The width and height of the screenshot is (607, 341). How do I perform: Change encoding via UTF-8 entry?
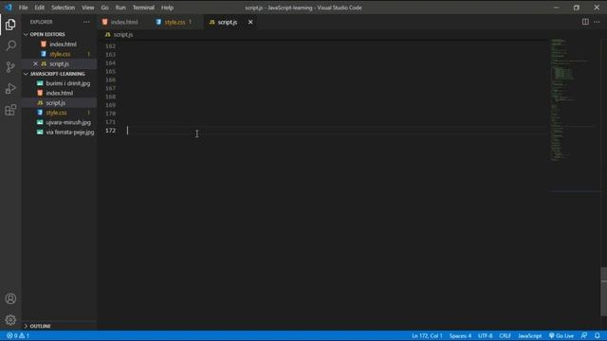pos(485,335)
